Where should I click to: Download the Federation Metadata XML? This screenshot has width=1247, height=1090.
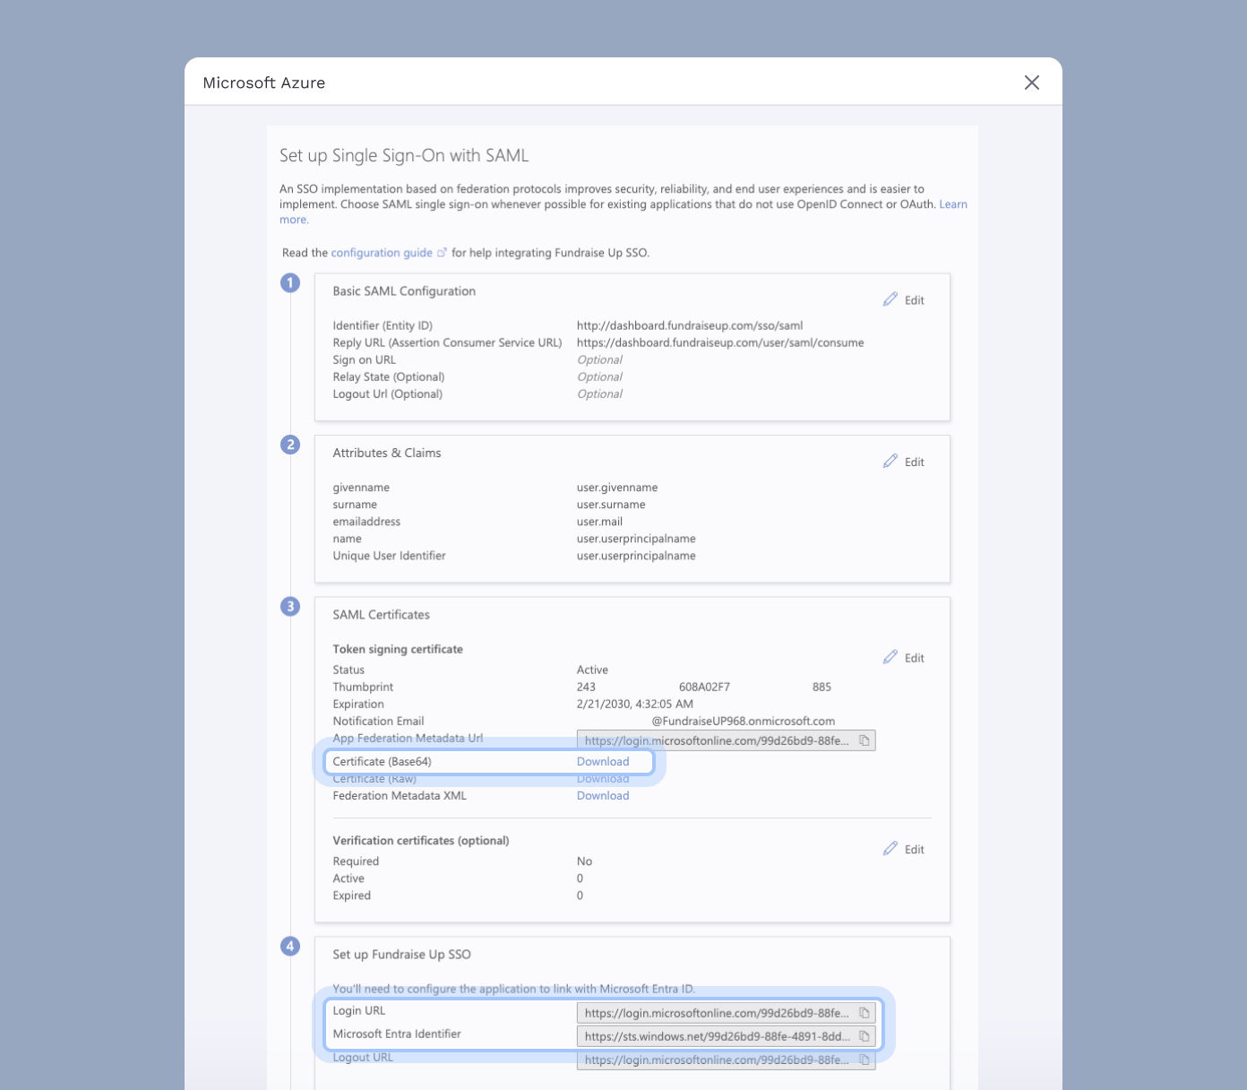click(603, 796)
